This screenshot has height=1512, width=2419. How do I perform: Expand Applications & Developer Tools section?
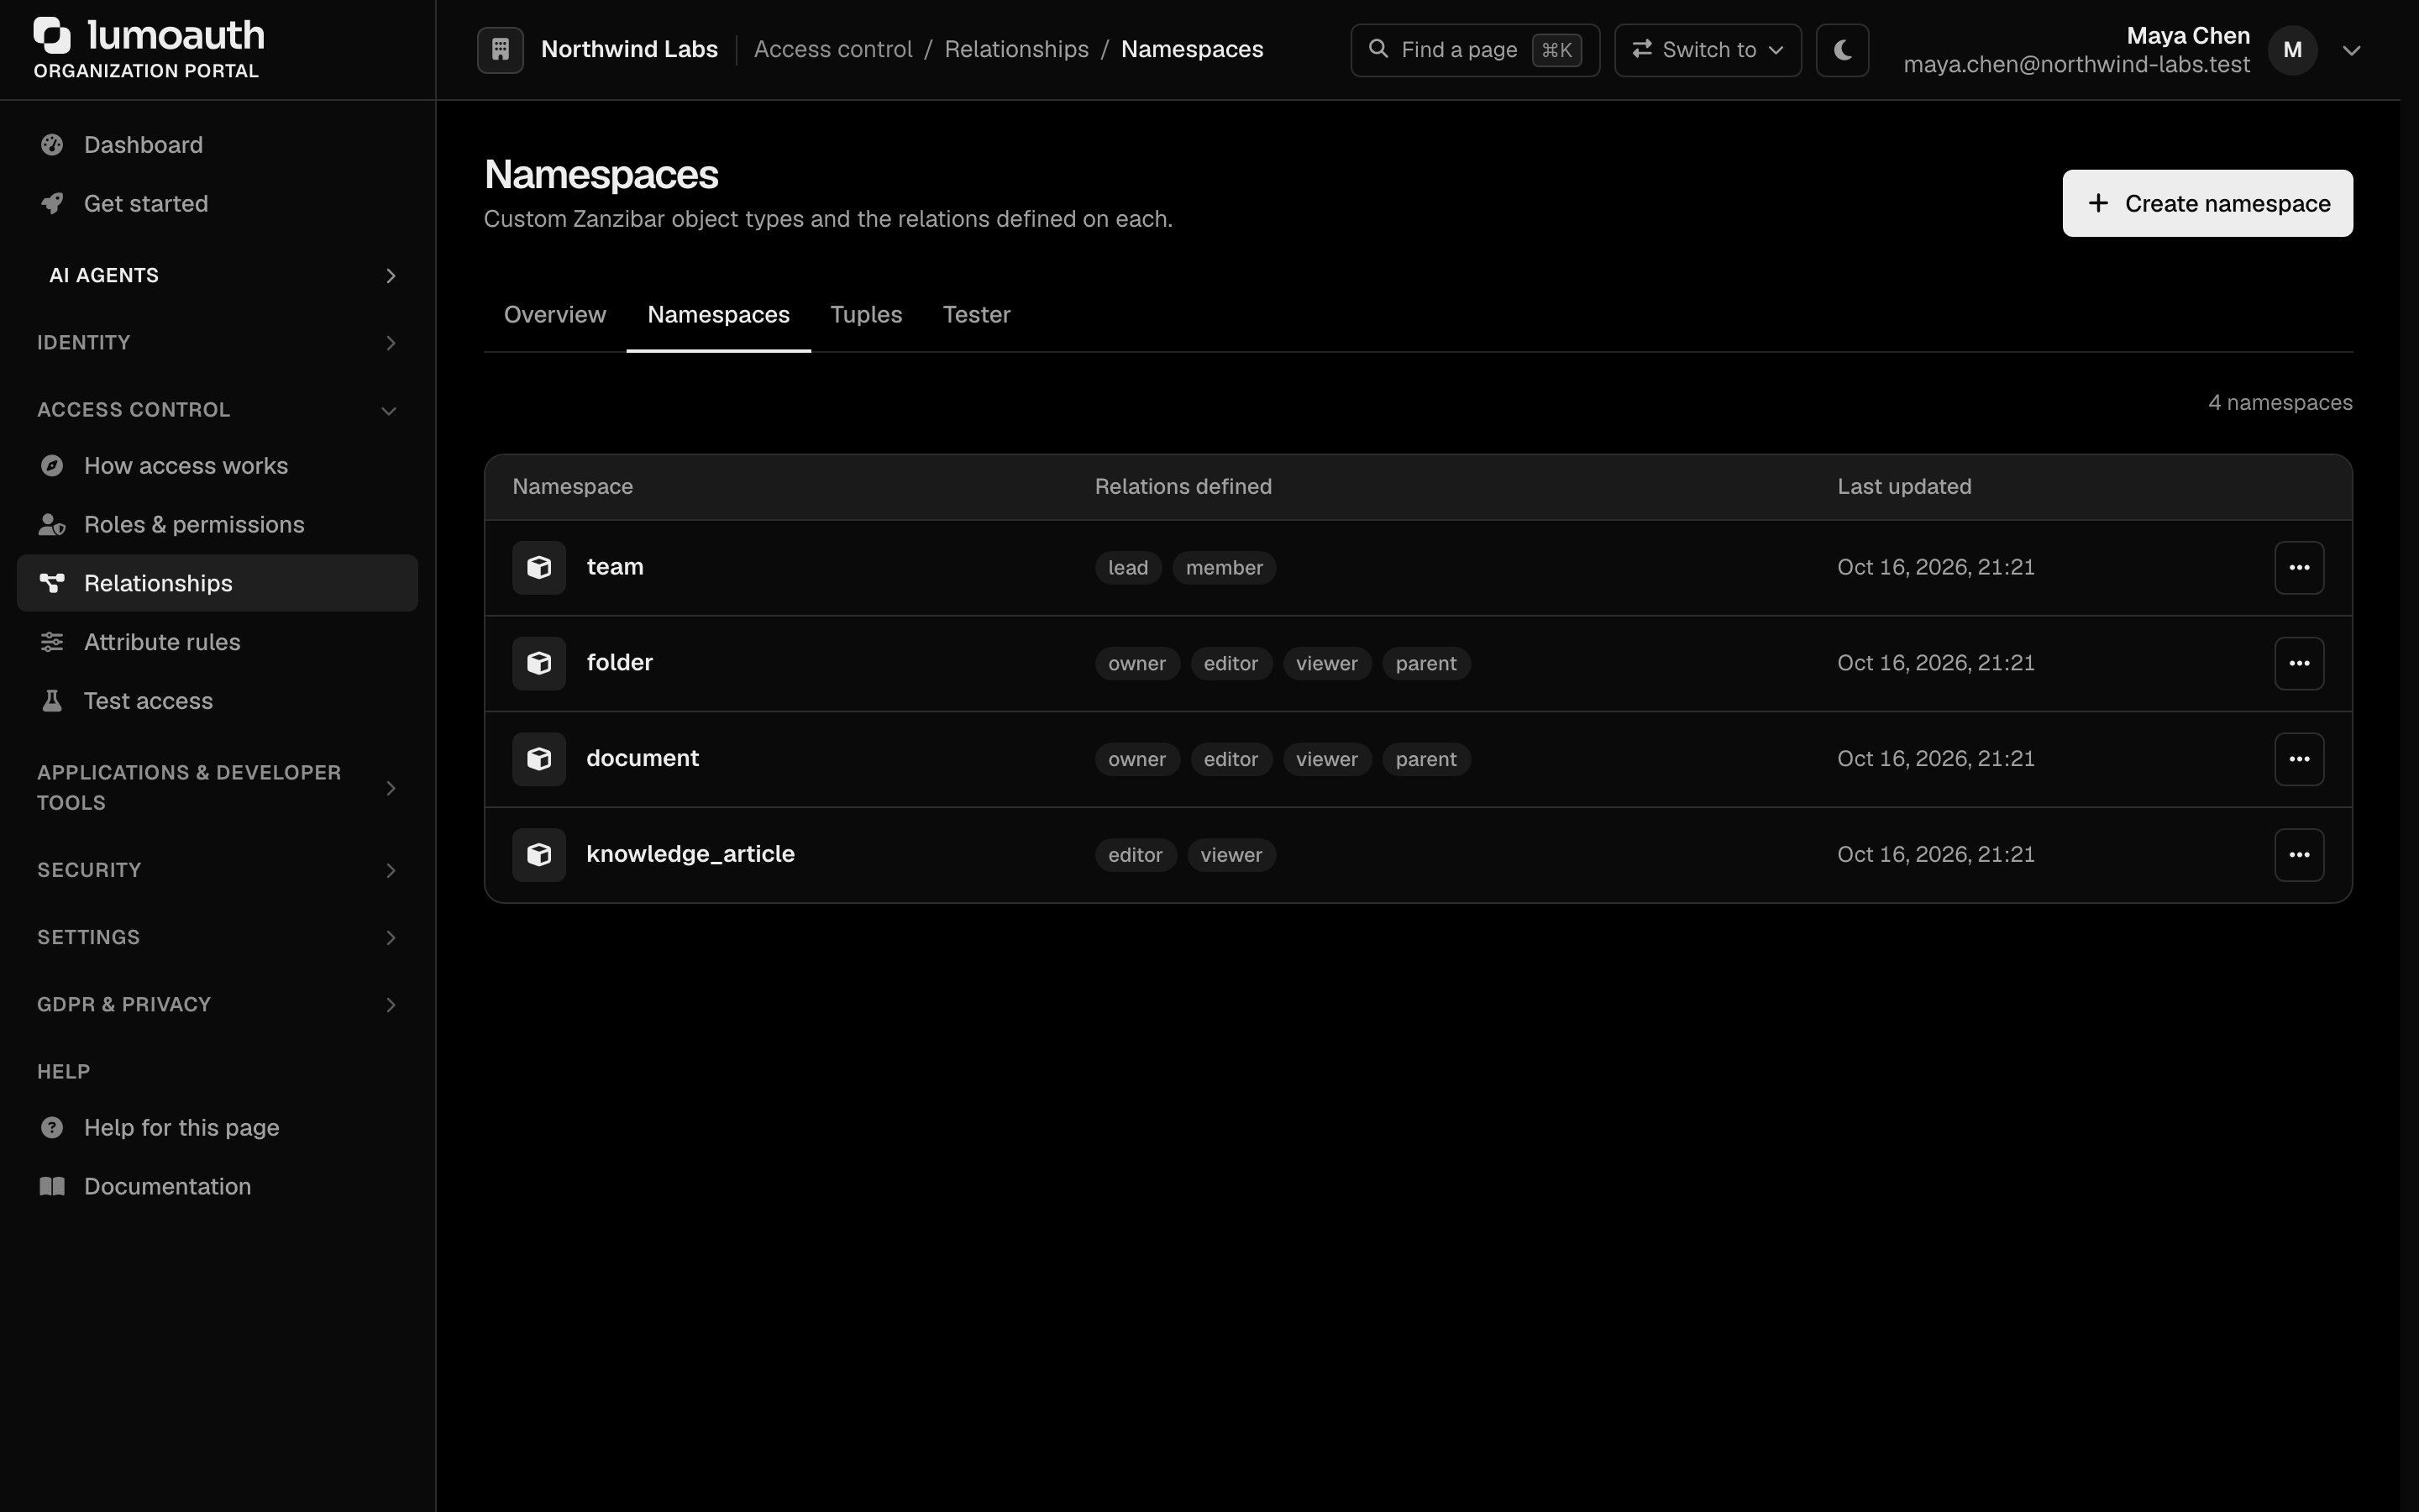(x=218, y=788)
